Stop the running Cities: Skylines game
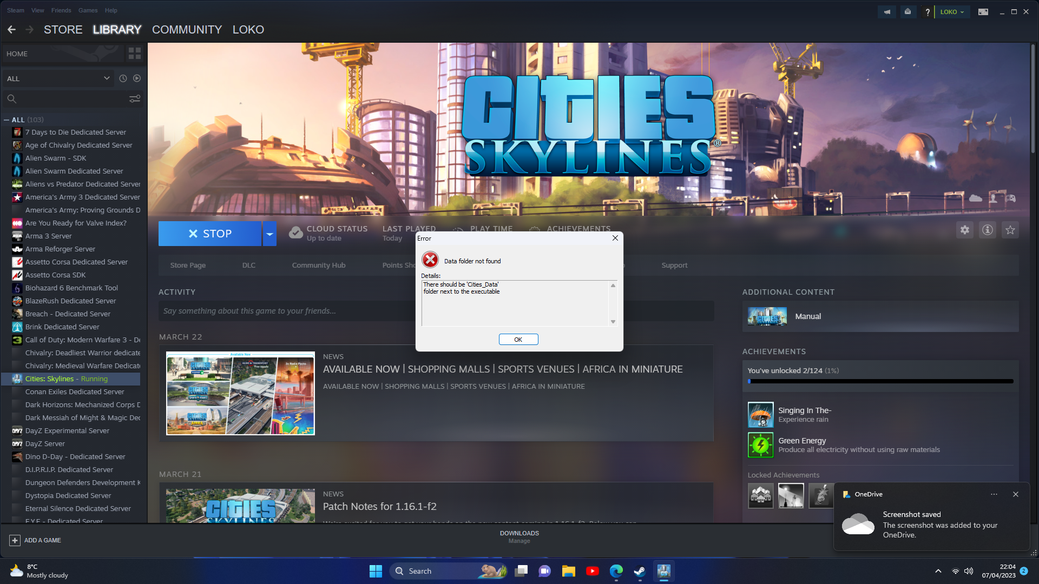1039x584 pixels. click(x=210, y=234)
